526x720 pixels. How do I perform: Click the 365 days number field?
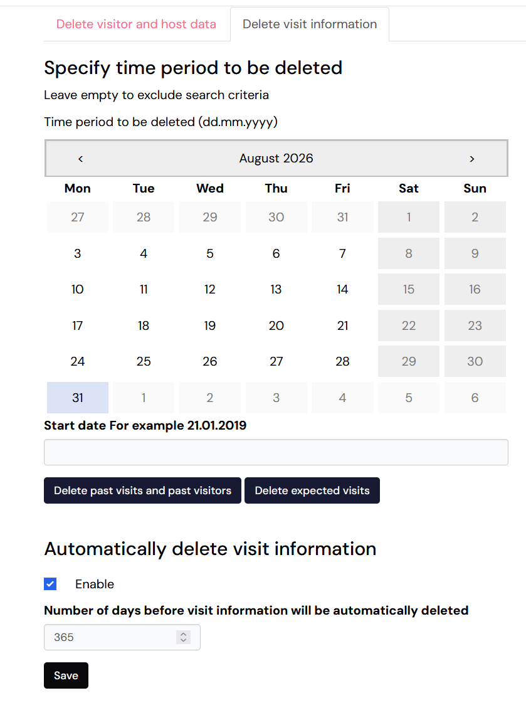click(122, 637)
